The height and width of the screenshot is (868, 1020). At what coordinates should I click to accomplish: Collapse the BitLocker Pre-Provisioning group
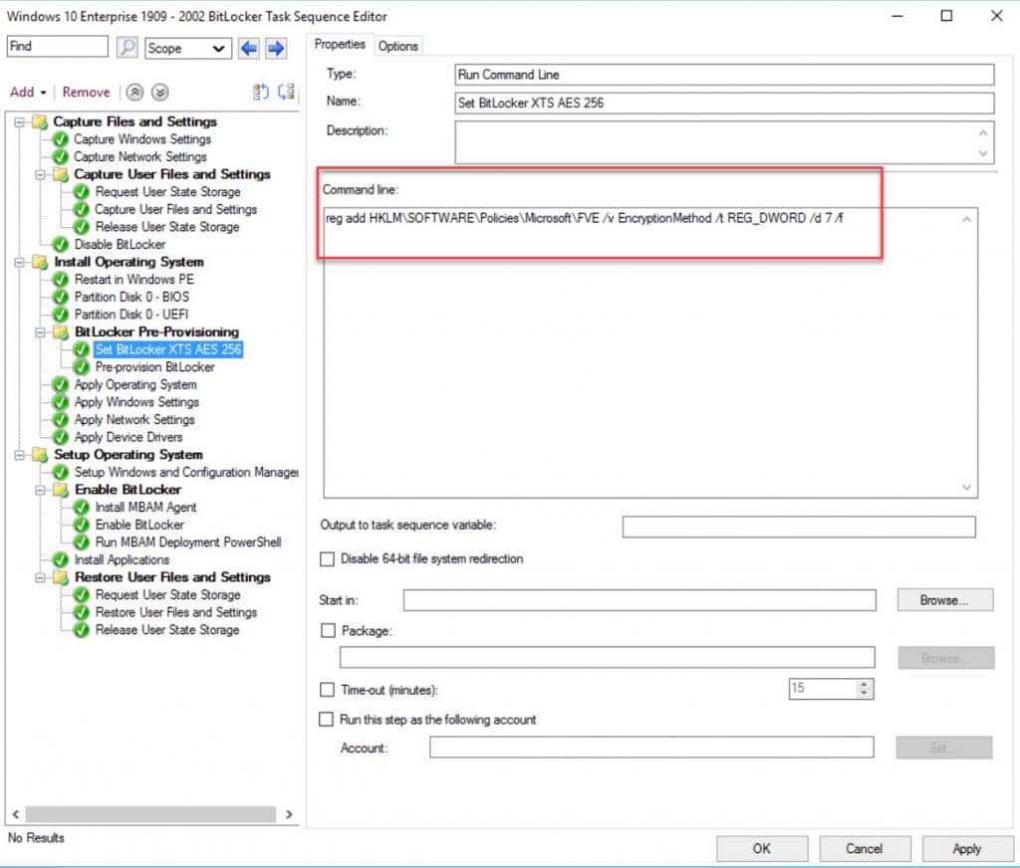[x=40, y=332]
